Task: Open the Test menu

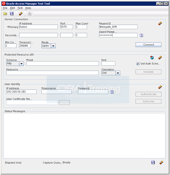Action: tap(20, 8)
